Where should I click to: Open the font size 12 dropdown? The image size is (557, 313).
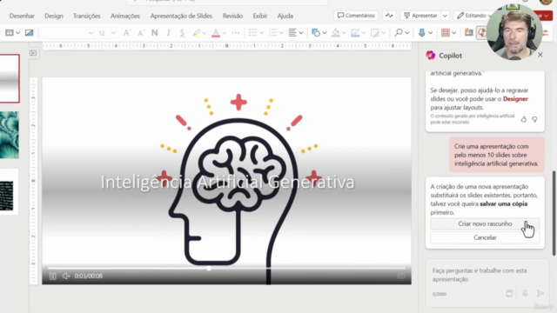click(113, 33)
